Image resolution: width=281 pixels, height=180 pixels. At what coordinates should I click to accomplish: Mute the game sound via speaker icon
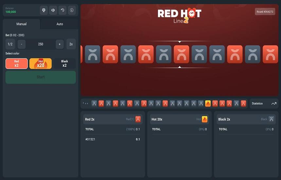click(x=53, y=10)
